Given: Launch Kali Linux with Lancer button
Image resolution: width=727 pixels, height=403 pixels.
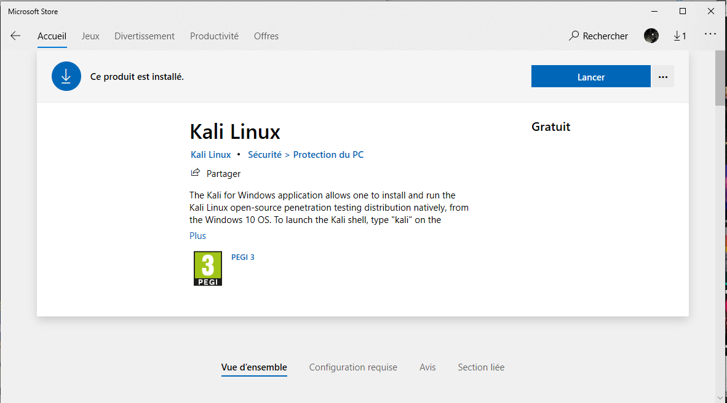Looking at the screenshot, I should [x=591, y=77].
